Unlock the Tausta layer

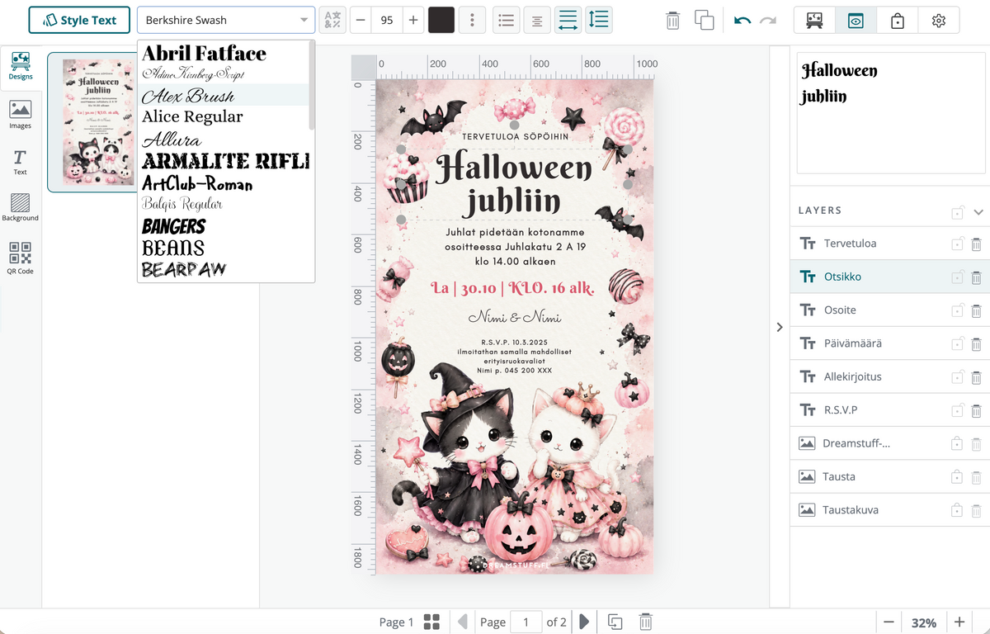(x=957, y=476)
